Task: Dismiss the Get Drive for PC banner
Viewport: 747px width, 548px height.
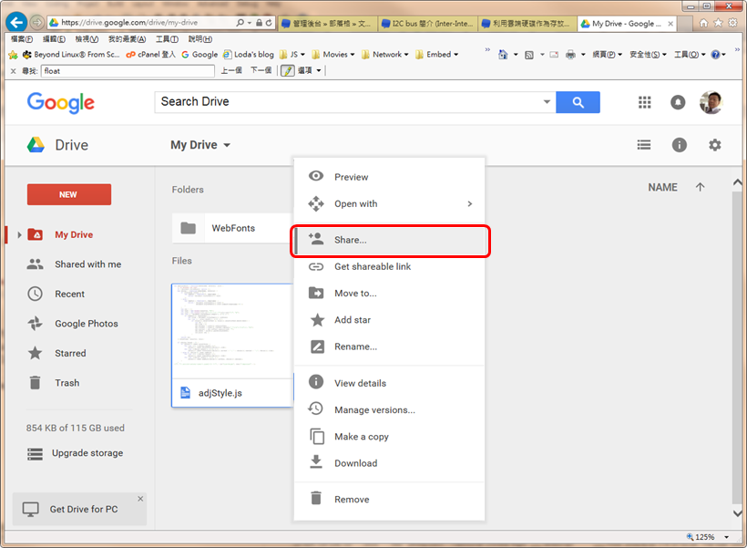Action: (x=140, y=499)
